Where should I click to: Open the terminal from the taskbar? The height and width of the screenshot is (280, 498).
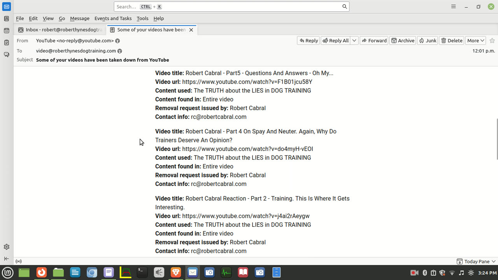pyautogui.click(x=142, y=273)
